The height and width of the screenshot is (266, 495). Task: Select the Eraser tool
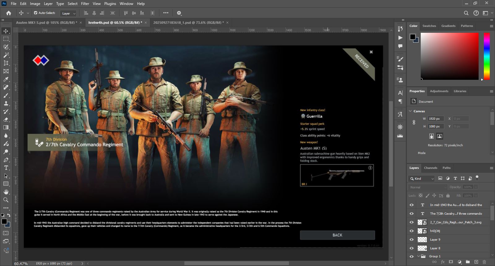(x=6, y=119)
